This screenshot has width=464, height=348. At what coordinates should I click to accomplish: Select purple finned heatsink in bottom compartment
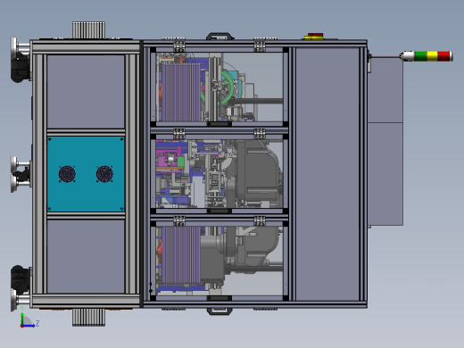click(181, 255)
